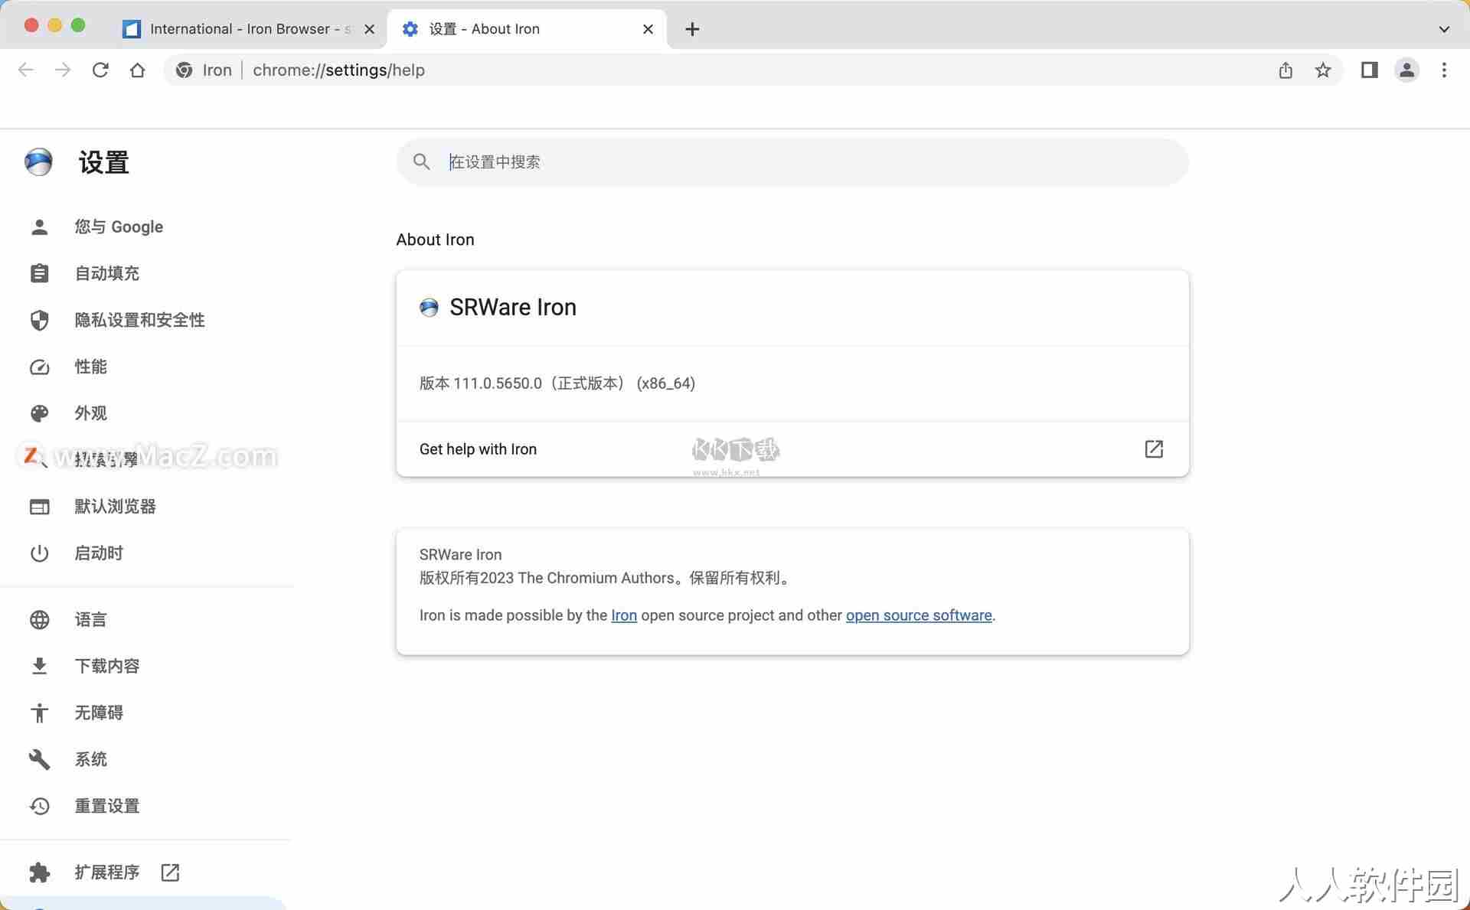The image size is (1470, 910).
Task: Click the external-link icon beside 扩展程序
Action: click(x=170, y=872)
